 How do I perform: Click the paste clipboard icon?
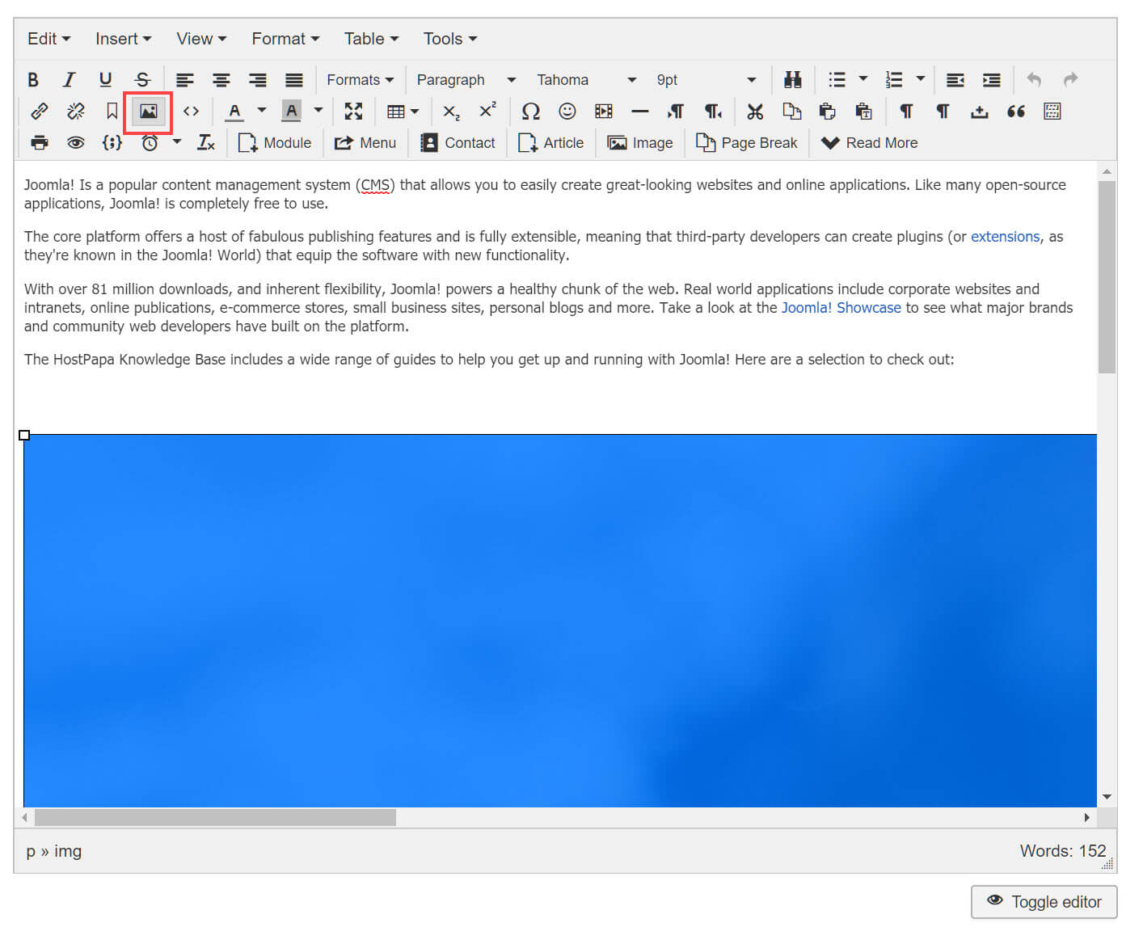click(828, 112)
